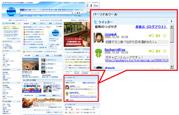This screenshot has height=115, width=179.
Task: Switch to the 無料ゲーム tab
Action: 56,95
